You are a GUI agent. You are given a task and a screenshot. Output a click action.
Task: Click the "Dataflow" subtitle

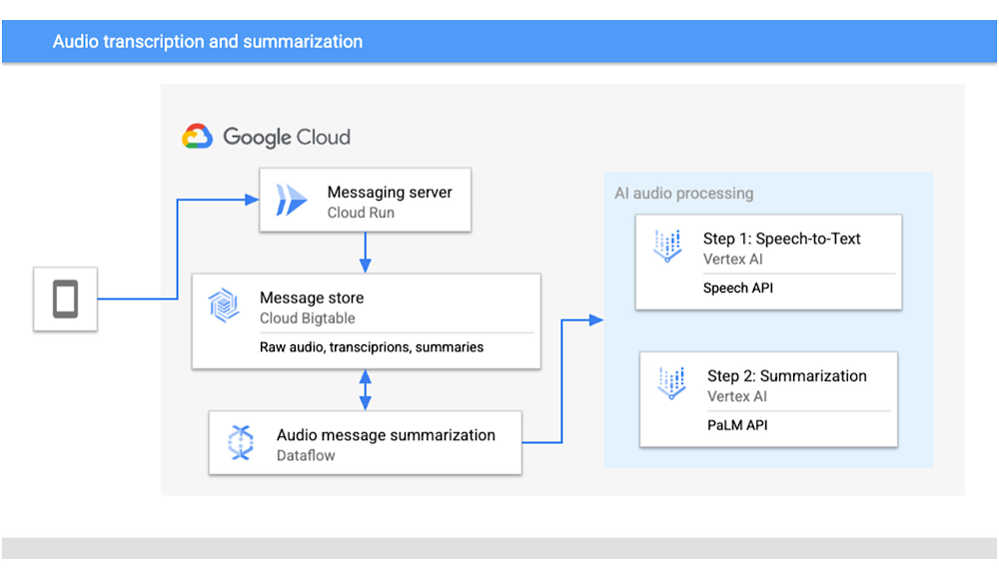tap(306, 455)
